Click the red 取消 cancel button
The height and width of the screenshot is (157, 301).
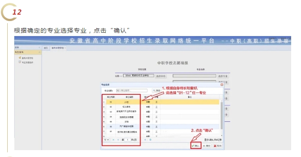pyautogui.click(x=217, y=146)
